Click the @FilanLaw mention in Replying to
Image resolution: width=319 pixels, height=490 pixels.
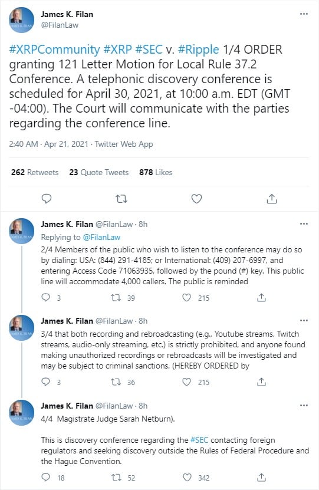[x=101, y=237]
